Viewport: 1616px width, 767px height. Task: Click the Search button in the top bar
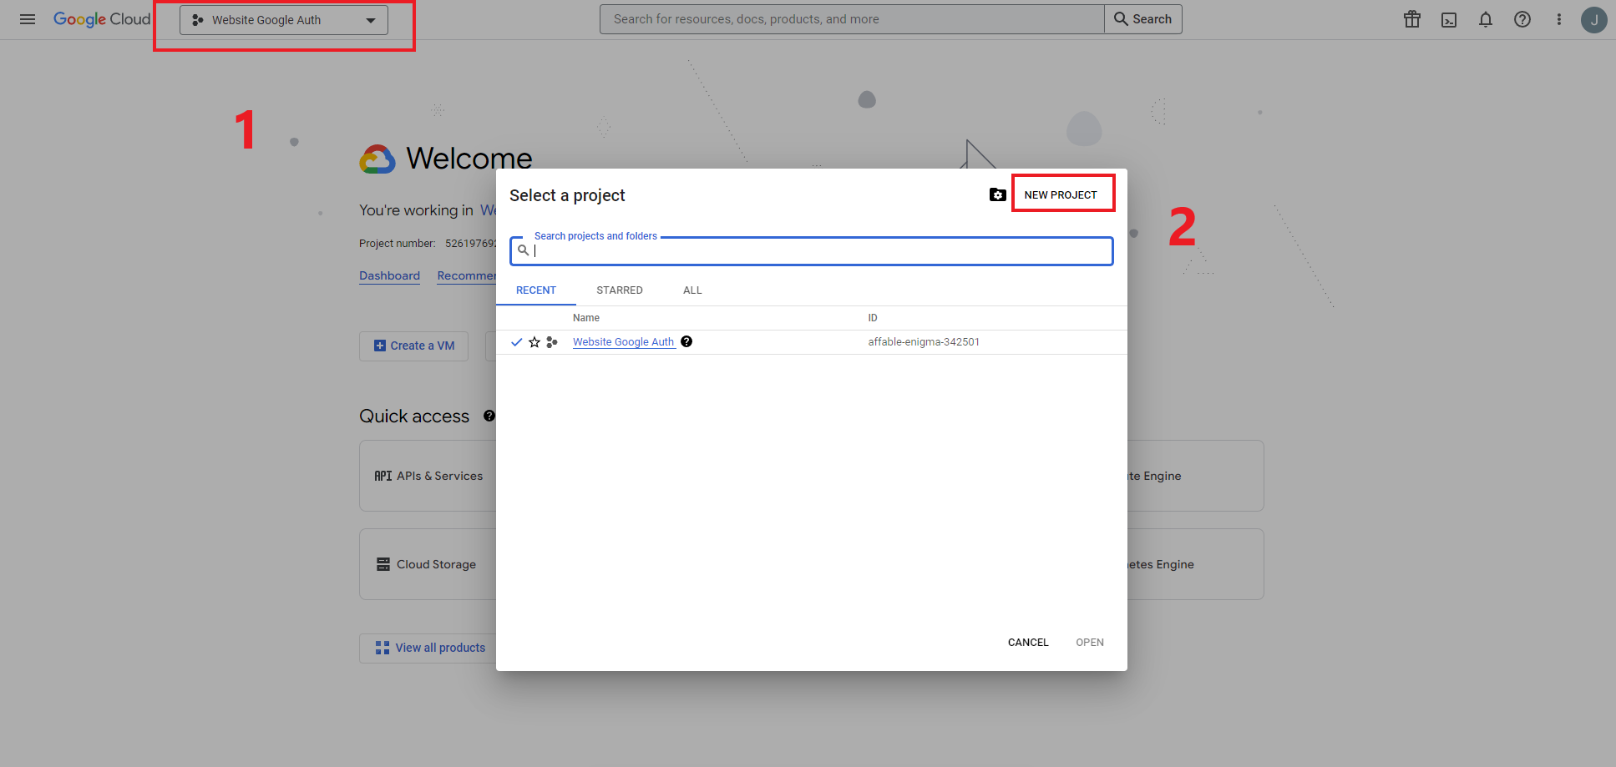click(1142, 19)
